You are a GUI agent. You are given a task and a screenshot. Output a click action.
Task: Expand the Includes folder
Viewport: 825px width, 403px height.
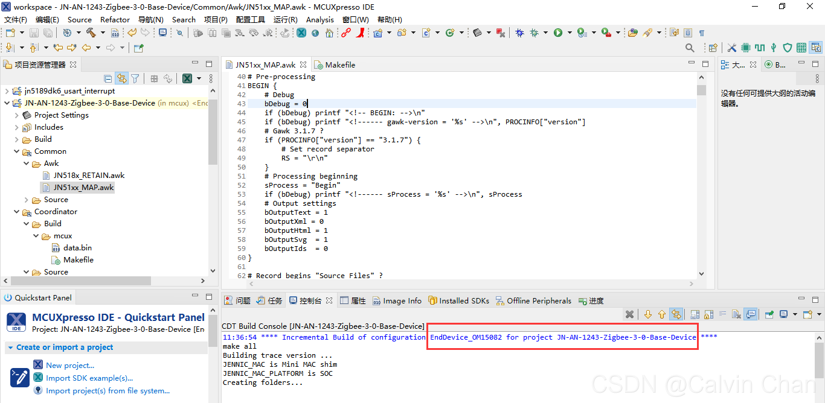click(x=16, y=127)
